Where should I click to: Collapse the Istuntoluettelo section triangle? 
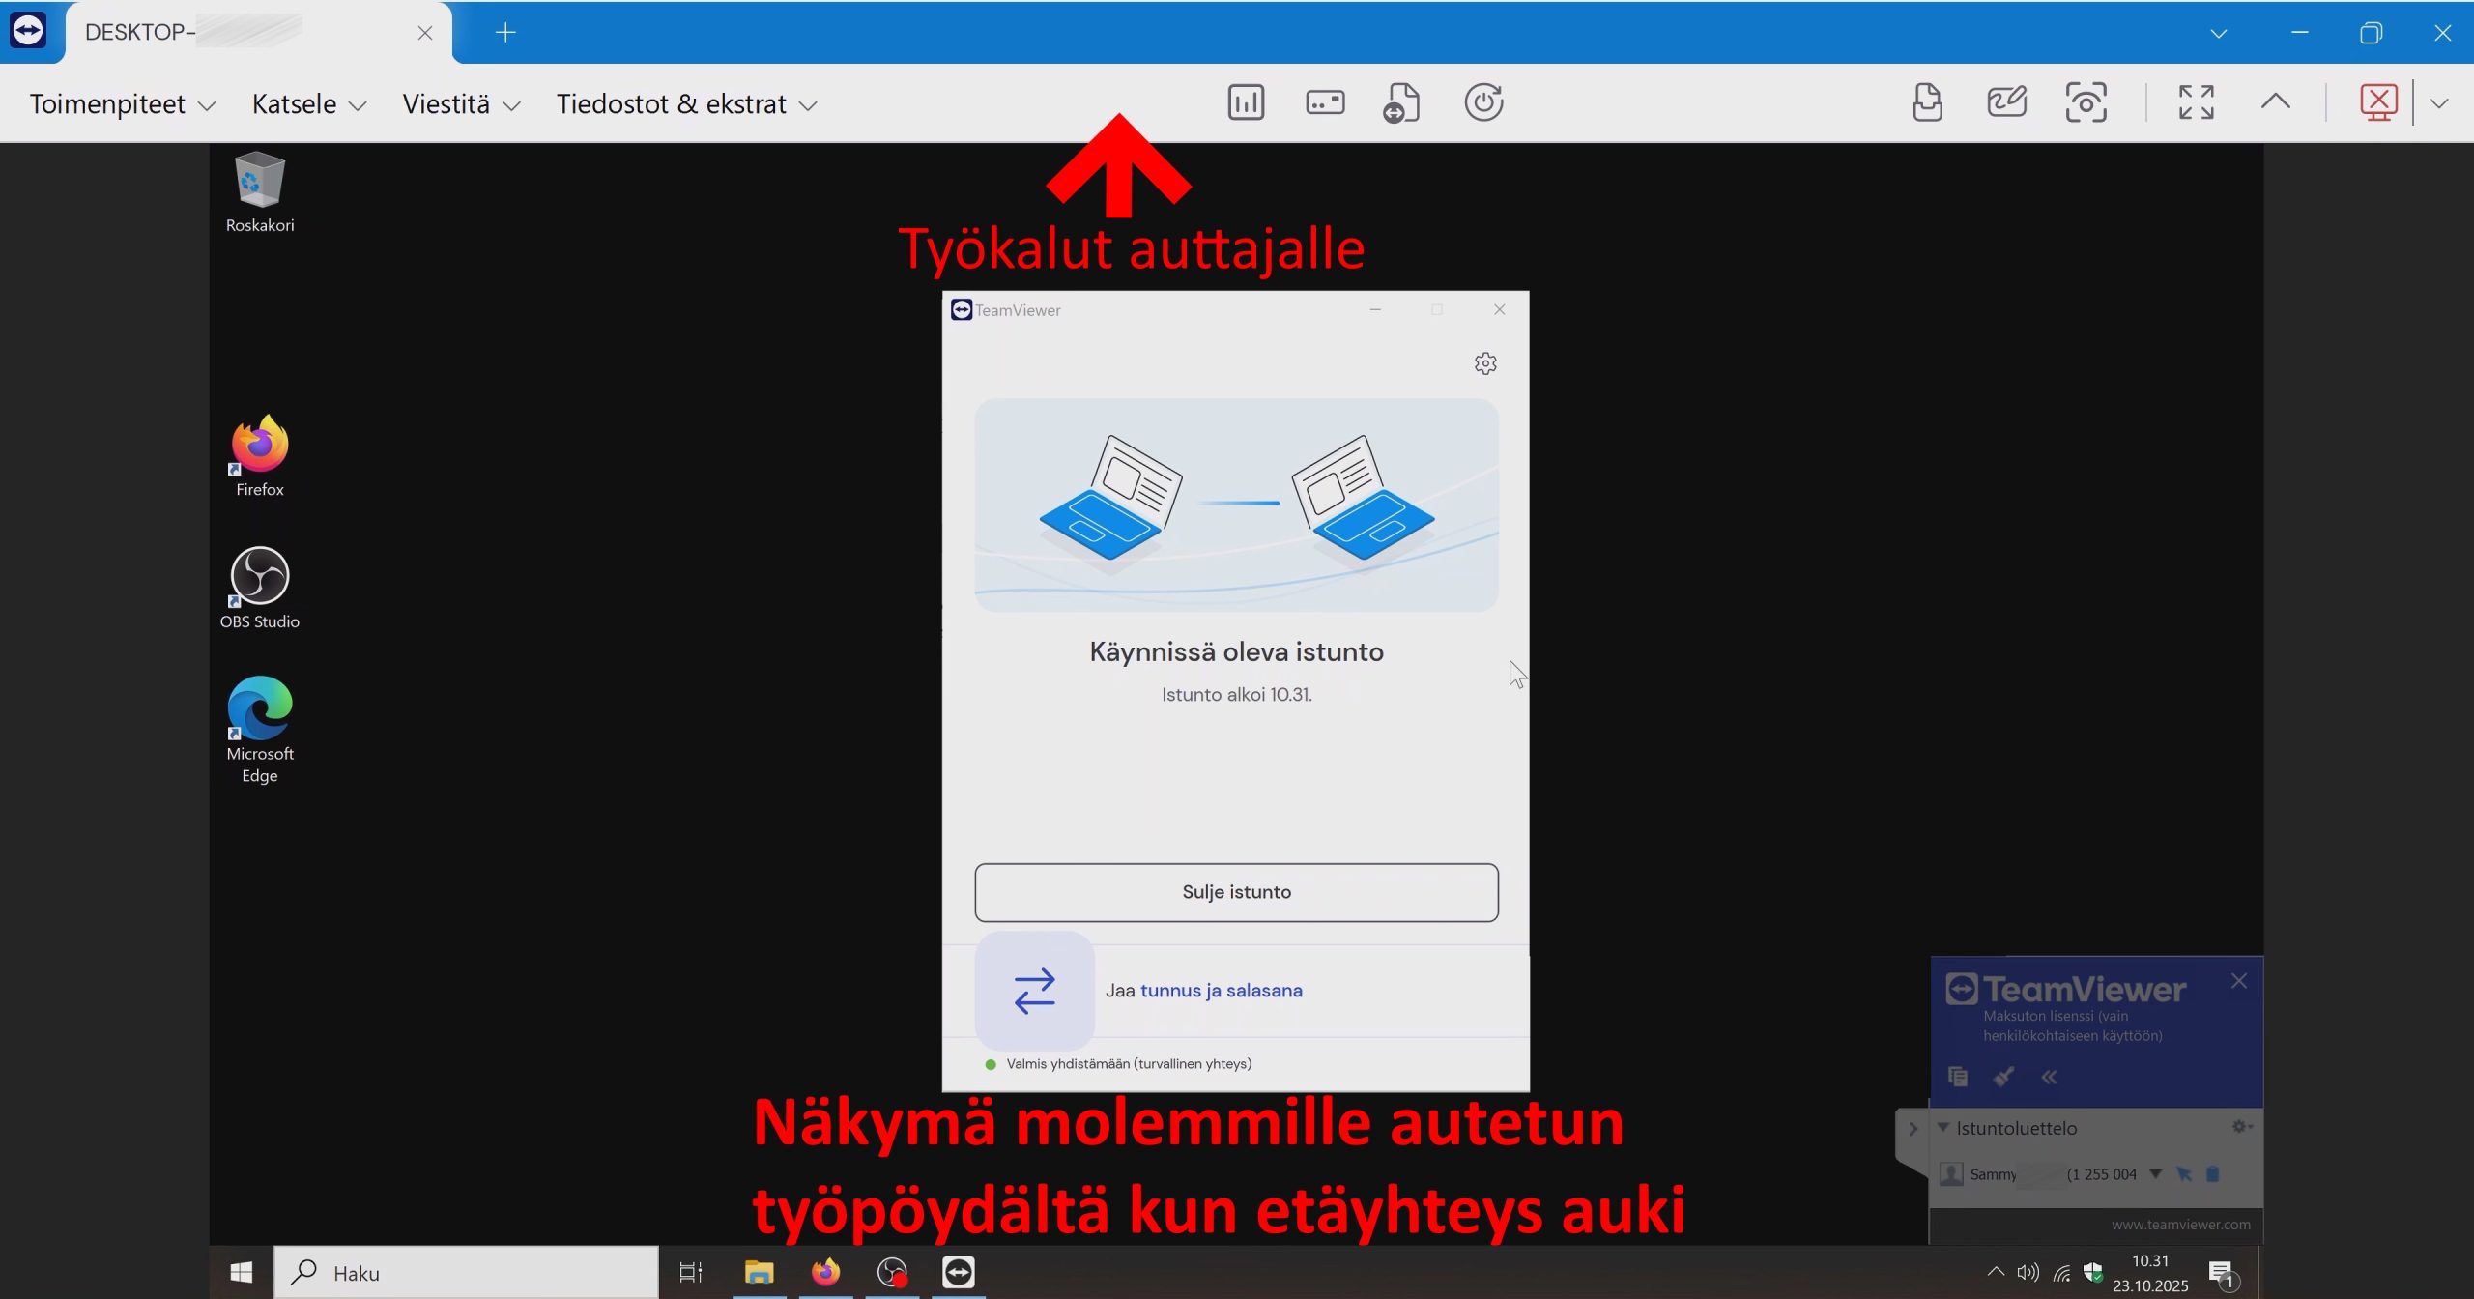1943,1127
